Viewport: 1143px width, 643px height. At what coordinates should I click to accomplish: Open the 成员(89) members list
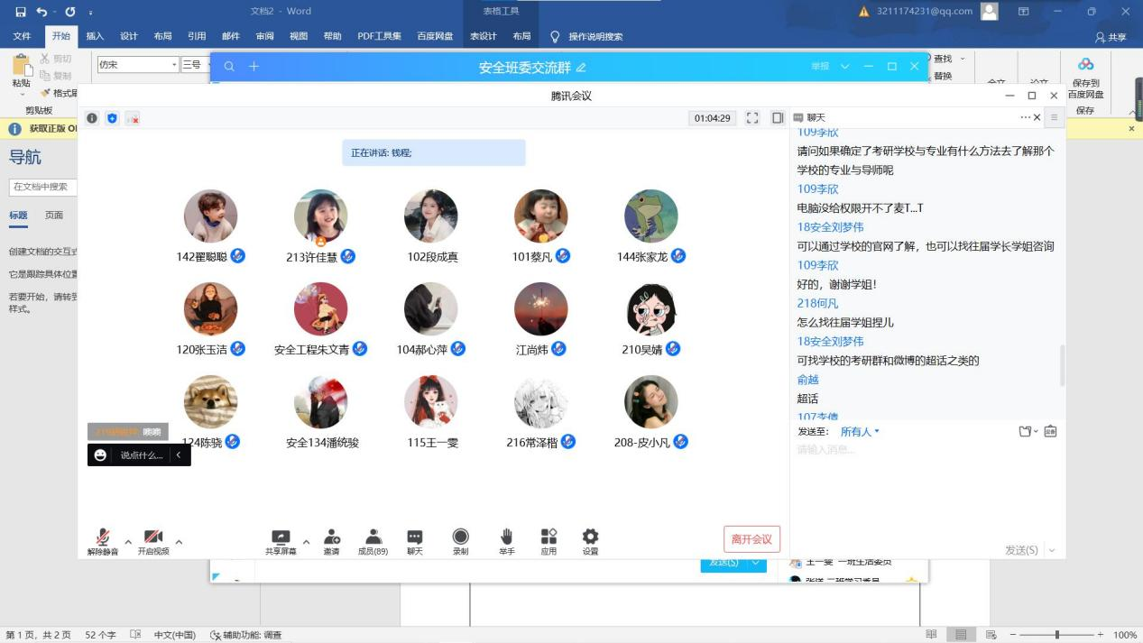click(373, 537)
